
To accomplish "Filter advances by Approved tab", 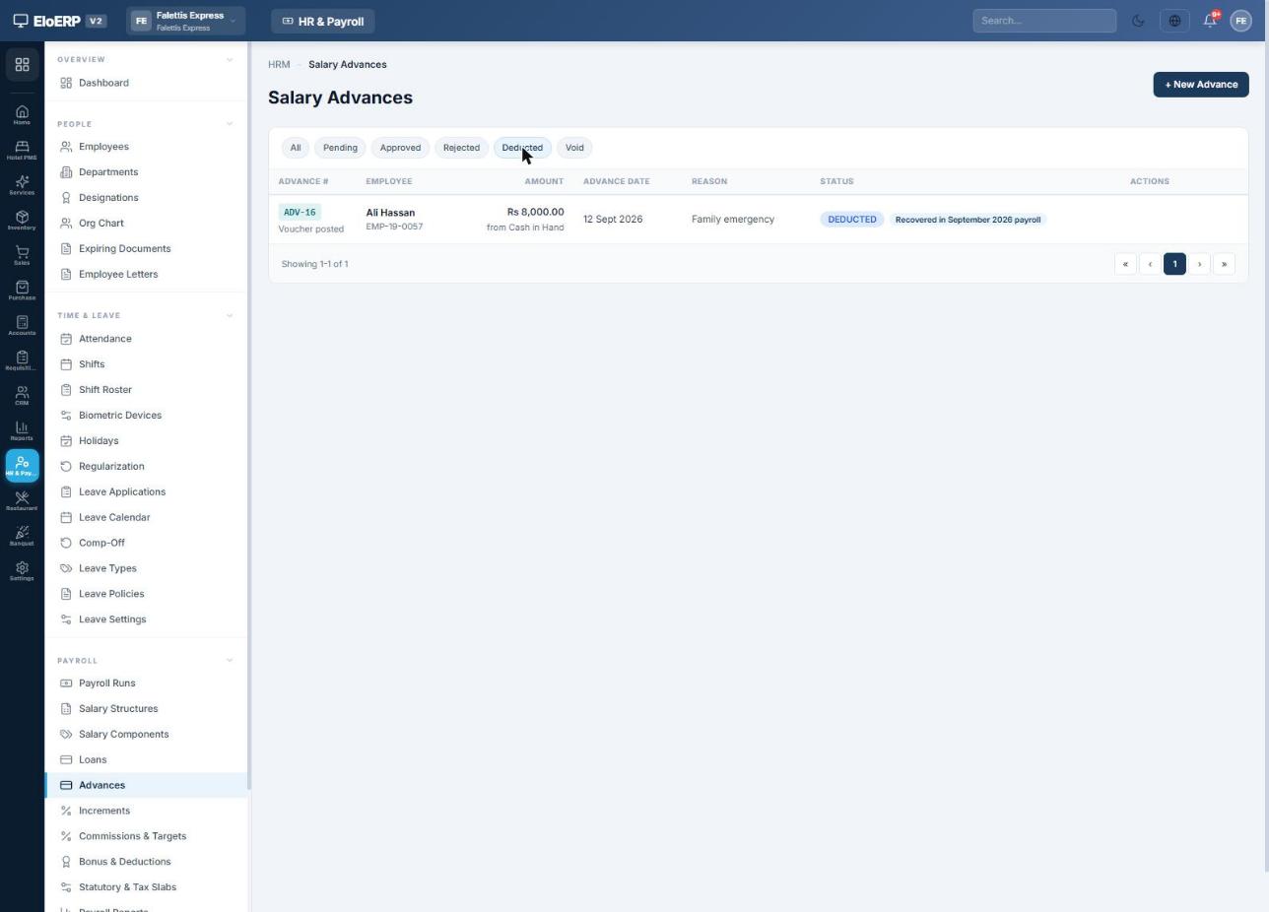I will point(400,148).
